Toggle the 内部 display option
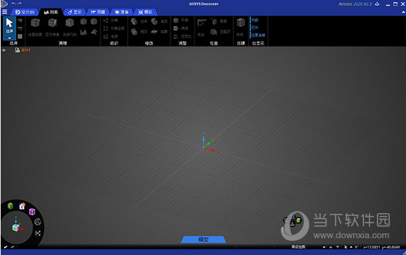 coord(254,20)
